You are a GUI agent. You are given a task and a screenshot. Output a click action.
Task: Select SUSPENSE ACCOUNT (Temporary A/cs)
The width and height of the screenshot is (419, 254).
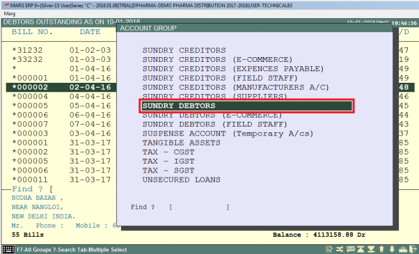(x=228, y=134)
